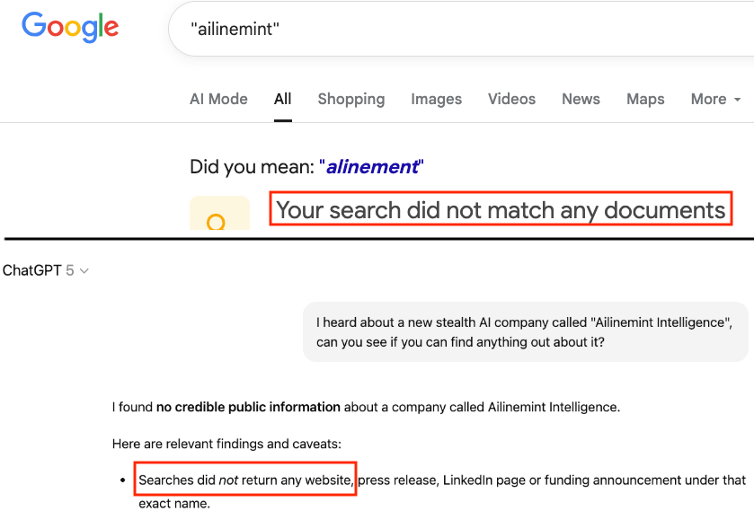
Task: Open the Shopping tab
Action: click(350, 99)
